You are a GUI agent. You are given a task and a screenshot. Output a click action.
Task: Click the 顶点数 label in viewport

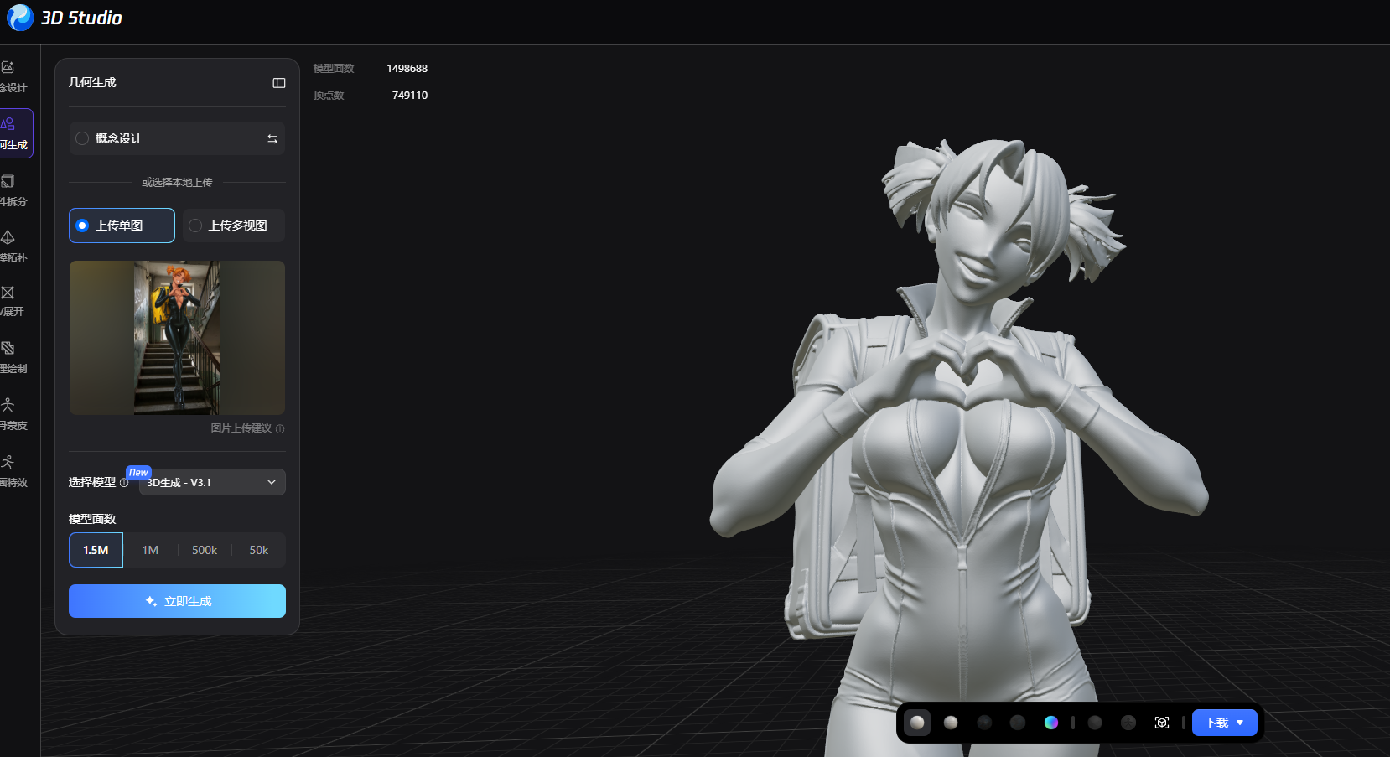coord(329,96)
